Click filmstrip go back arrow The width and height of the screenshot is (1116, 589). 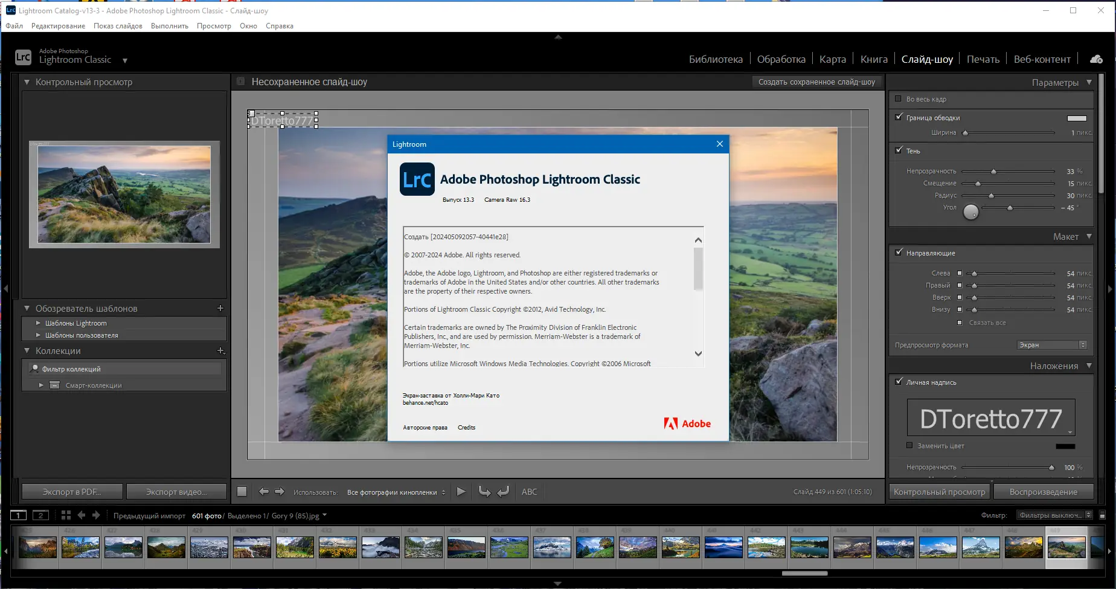[x=82, y=515]
